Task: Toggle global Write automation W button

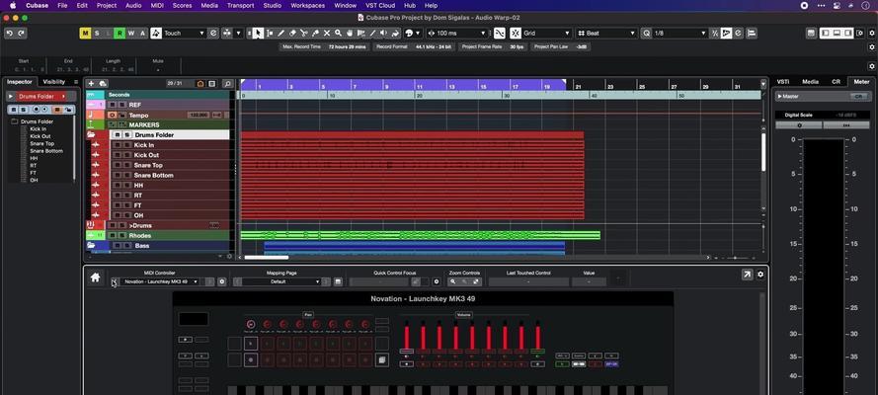Action: (x=131, y=33)
